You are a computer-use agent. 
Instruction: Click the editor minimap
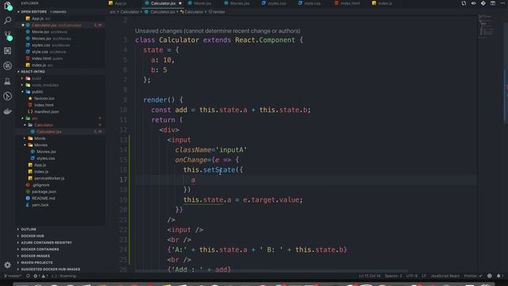point(486,25)
